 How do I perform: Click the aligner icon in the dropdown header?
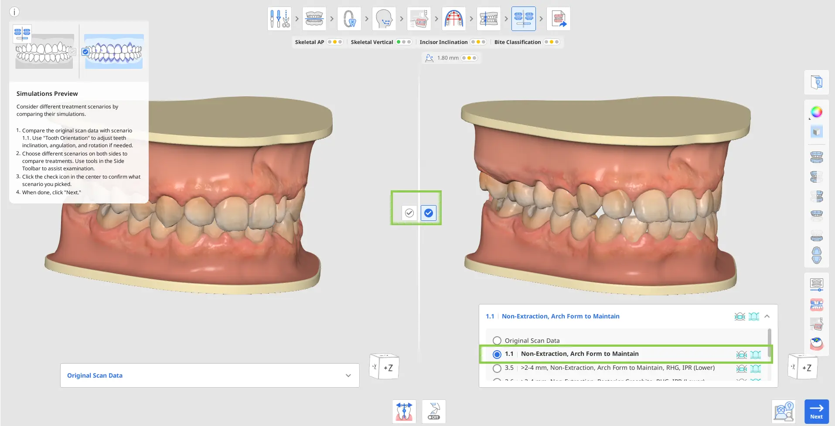[754, 316]
